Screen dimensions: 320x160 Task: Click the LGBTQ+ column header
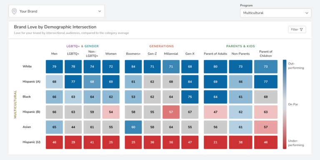click(x=73, y=54)
